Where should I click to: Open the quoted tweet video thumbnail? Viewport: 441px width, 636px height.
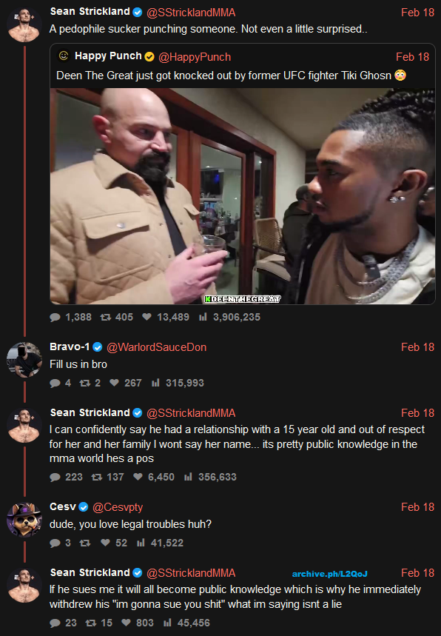(243, 196)
